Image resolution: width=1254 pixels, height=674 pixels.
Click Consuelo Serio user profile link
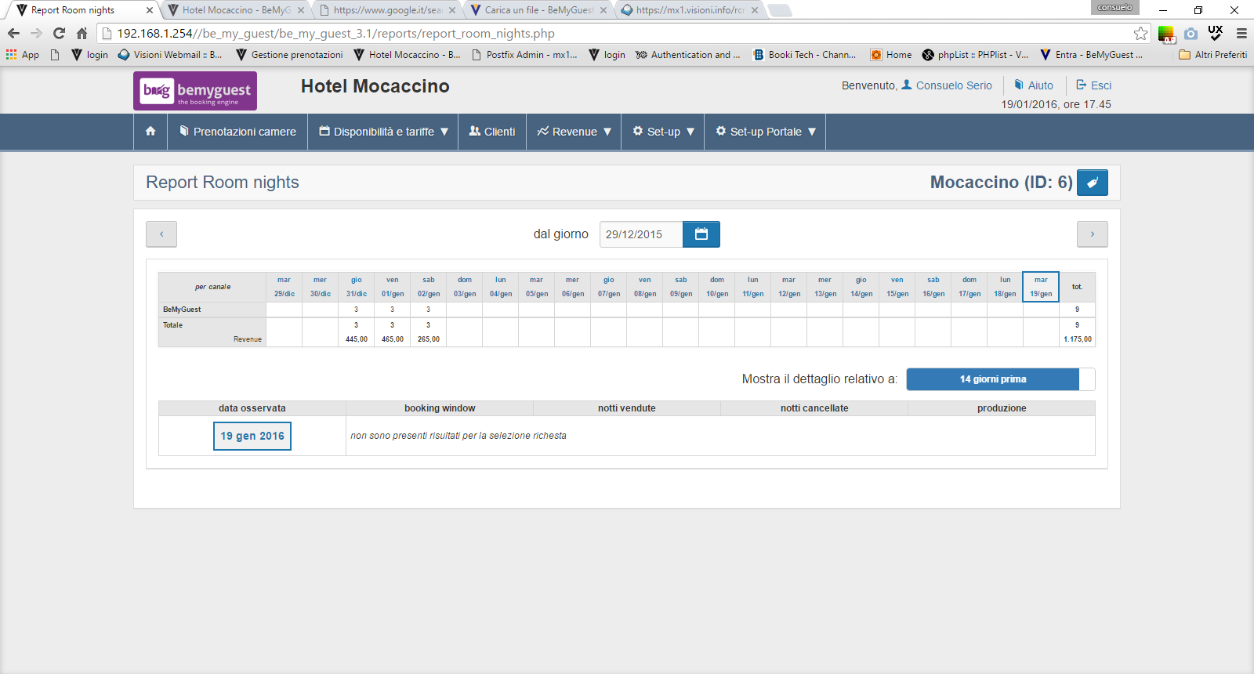[947, 85]
